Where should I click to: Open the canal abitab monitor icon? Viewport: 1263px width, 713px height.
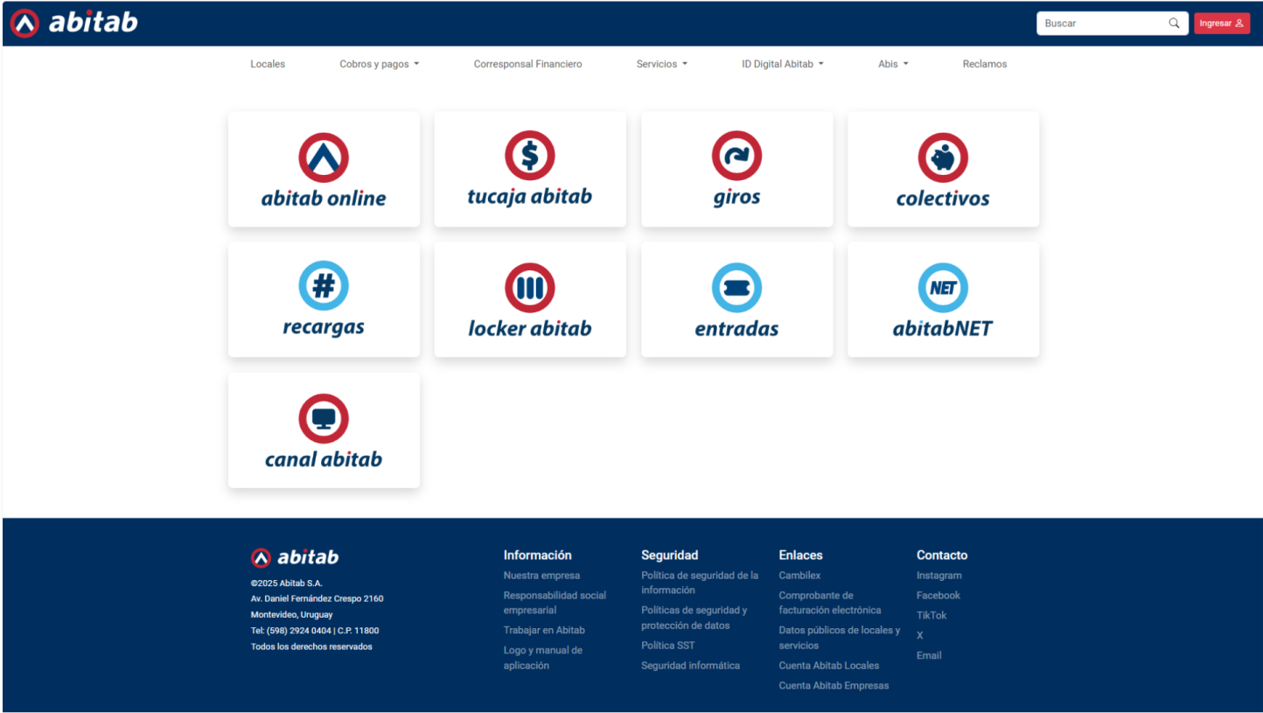324,418
